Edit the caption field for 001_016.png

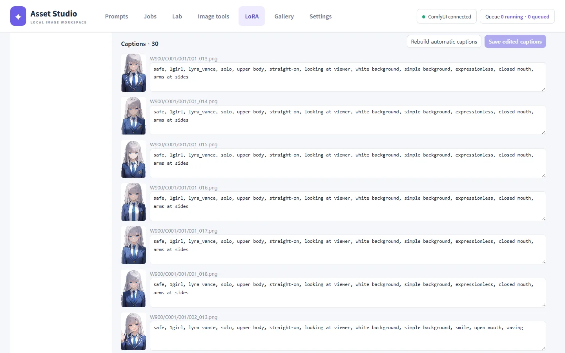[x=348, y=206]
